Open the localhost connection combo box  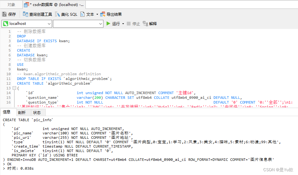[x=27, y=24]
